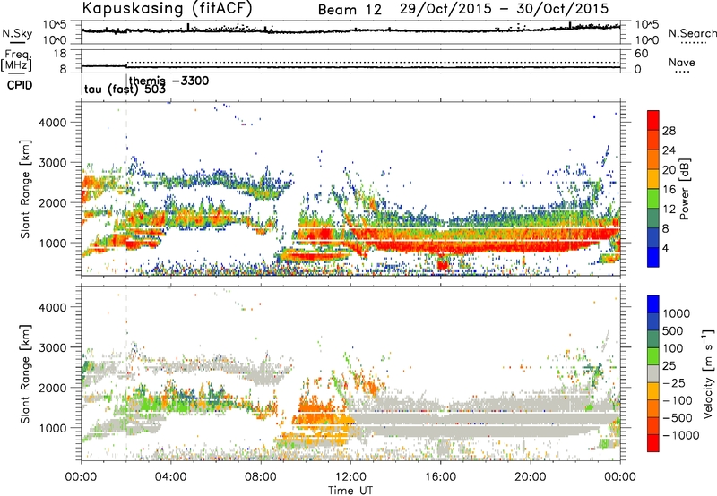The width and height of the screenshot is (717, 496).
Task: Select the "Freq. [MHz]" axis label
Action: [16, 61]
